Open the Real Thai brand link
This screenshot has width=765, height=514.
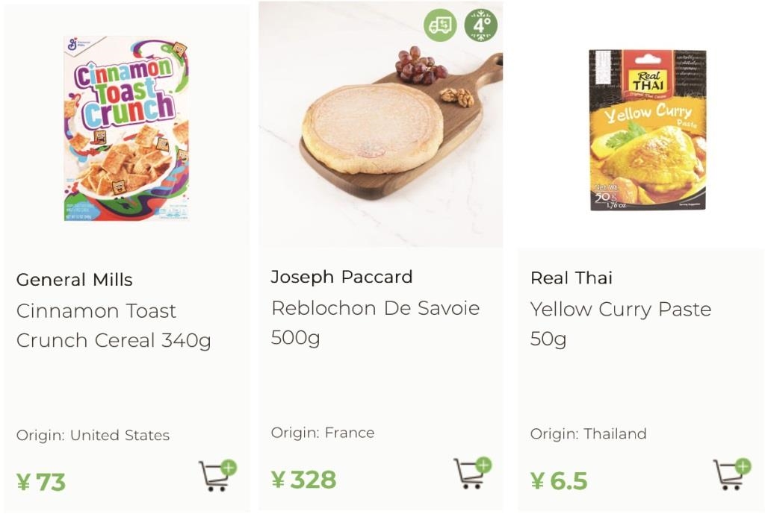(571, 278)
